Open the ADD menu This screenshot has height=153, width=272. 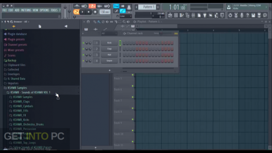(x=17, y=10)
